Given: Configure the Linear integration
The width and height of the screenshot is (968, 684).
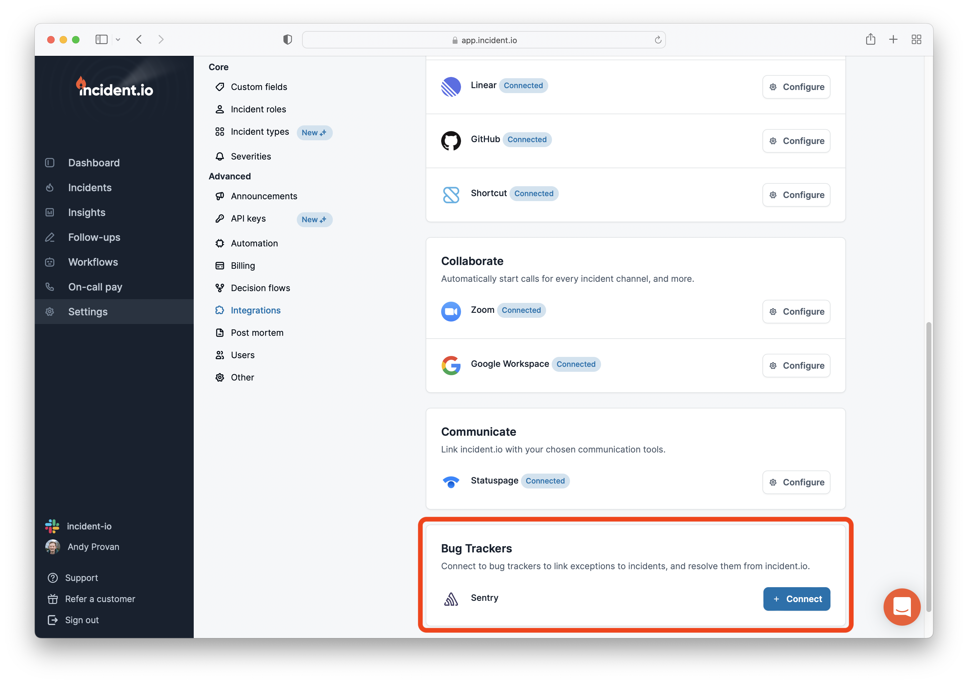Looking at the screenshot, I should (x=796, y=87).
